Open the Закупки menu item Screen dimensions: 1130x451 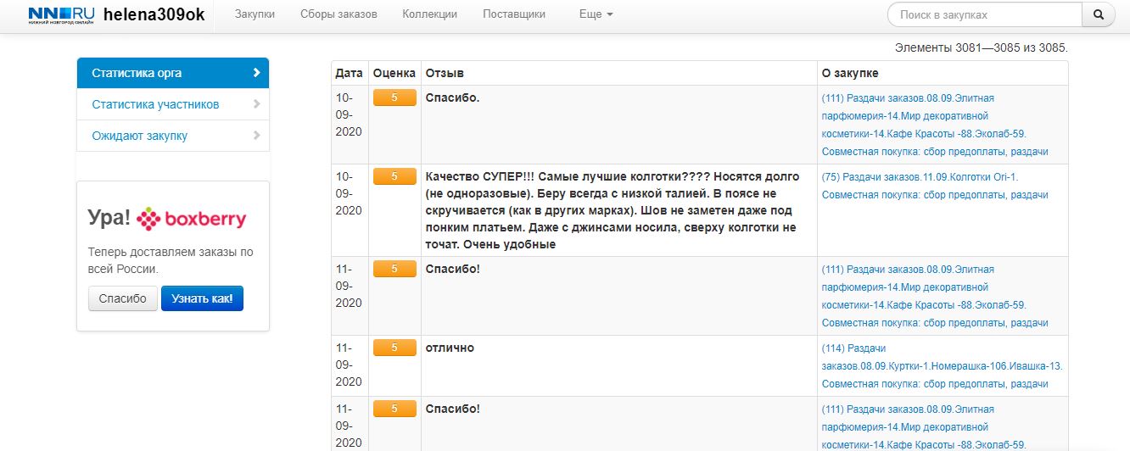(x=255, y=14)
